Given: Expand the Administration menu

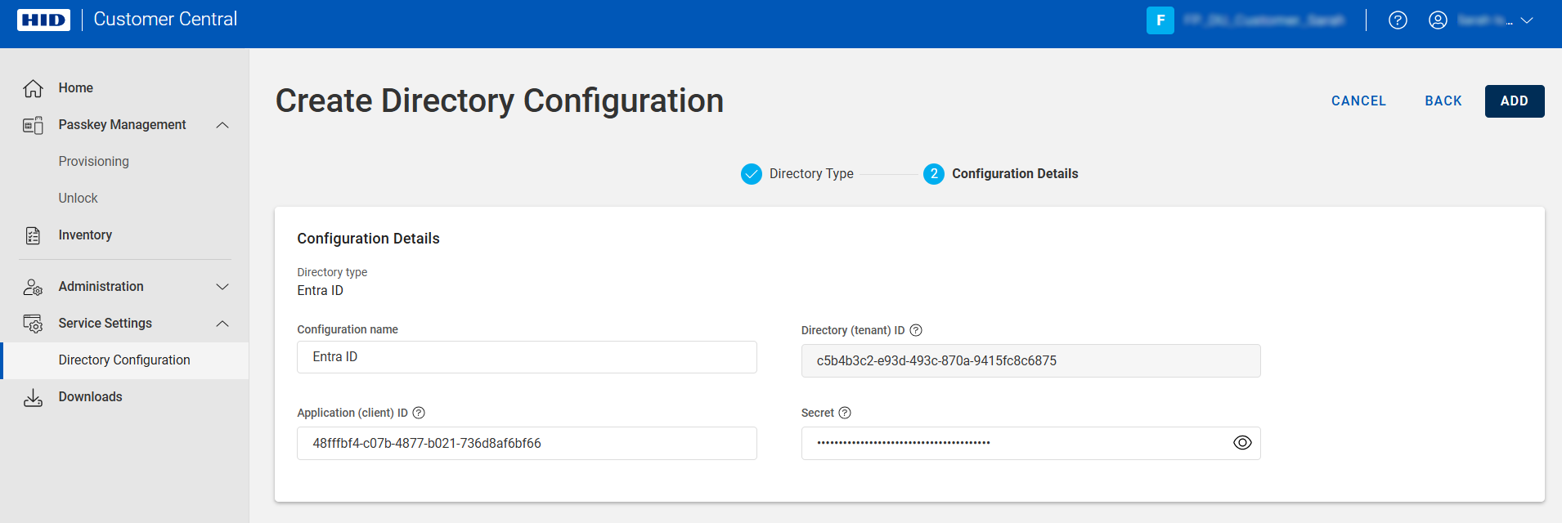Looking at the screenshot, I should coord(222,287).
